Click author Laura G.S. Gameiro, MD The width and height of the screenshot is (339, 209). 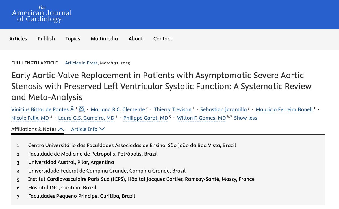[86, 118]
